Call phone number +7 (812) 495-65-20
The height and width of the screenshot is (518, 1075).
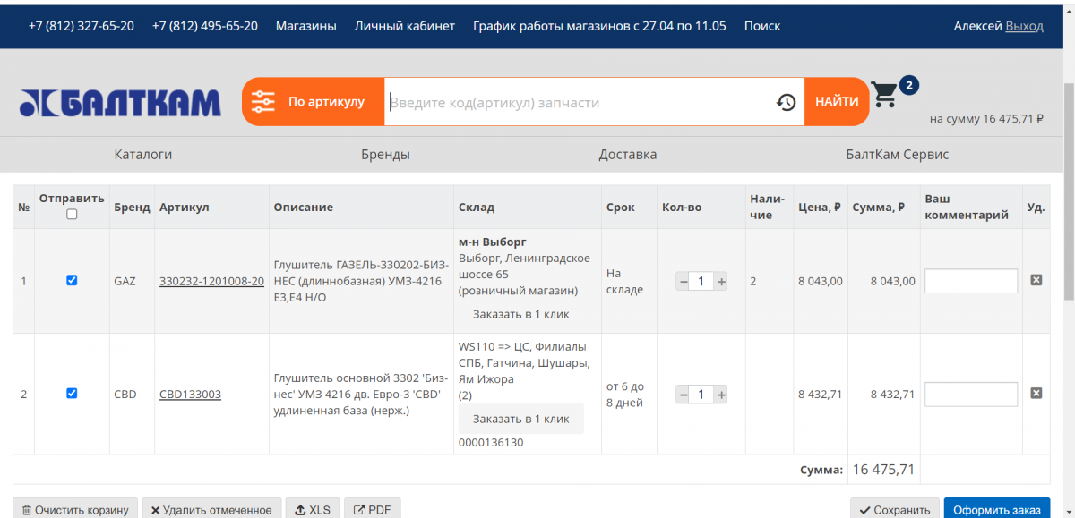205,26
